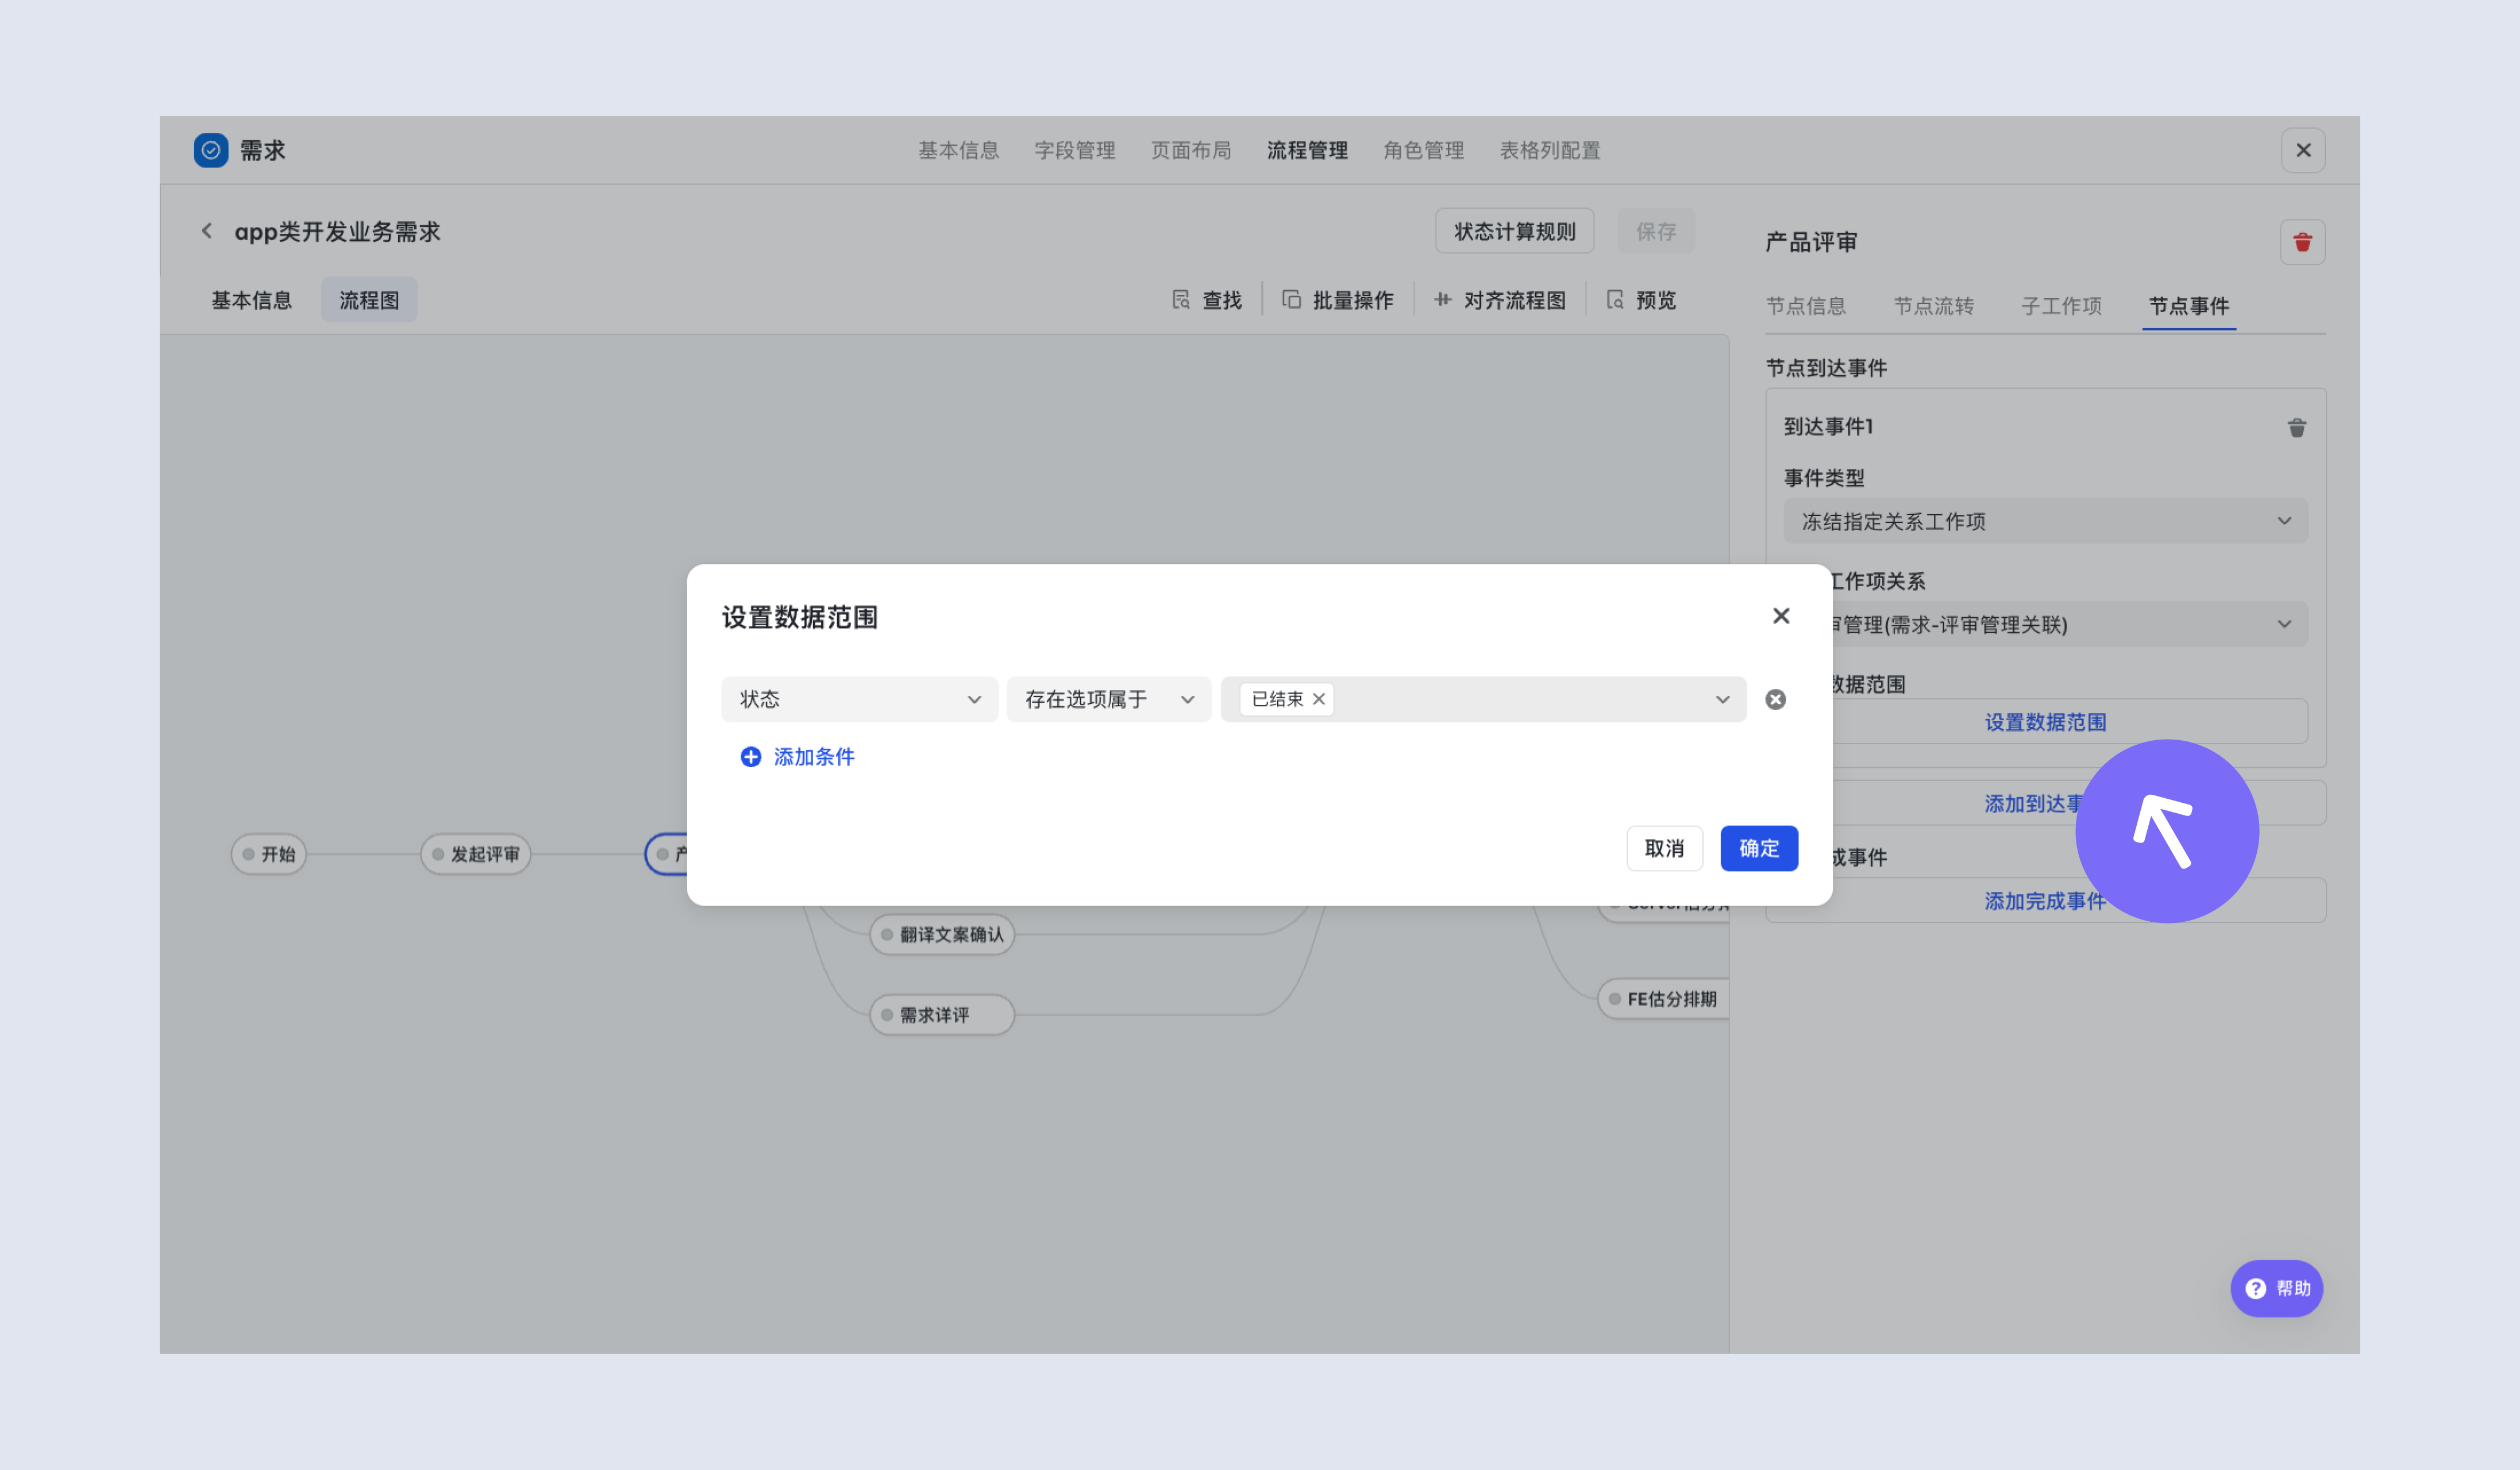Open the 查找 search tool

point(1206,300)
